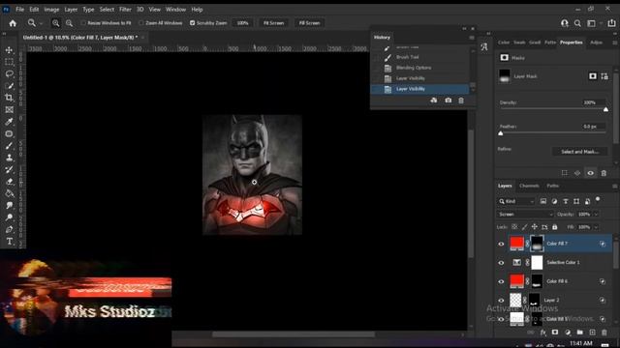Load selection from mask in Properties panel
Viewport: 620px width, 348px height.
point(564,173)
